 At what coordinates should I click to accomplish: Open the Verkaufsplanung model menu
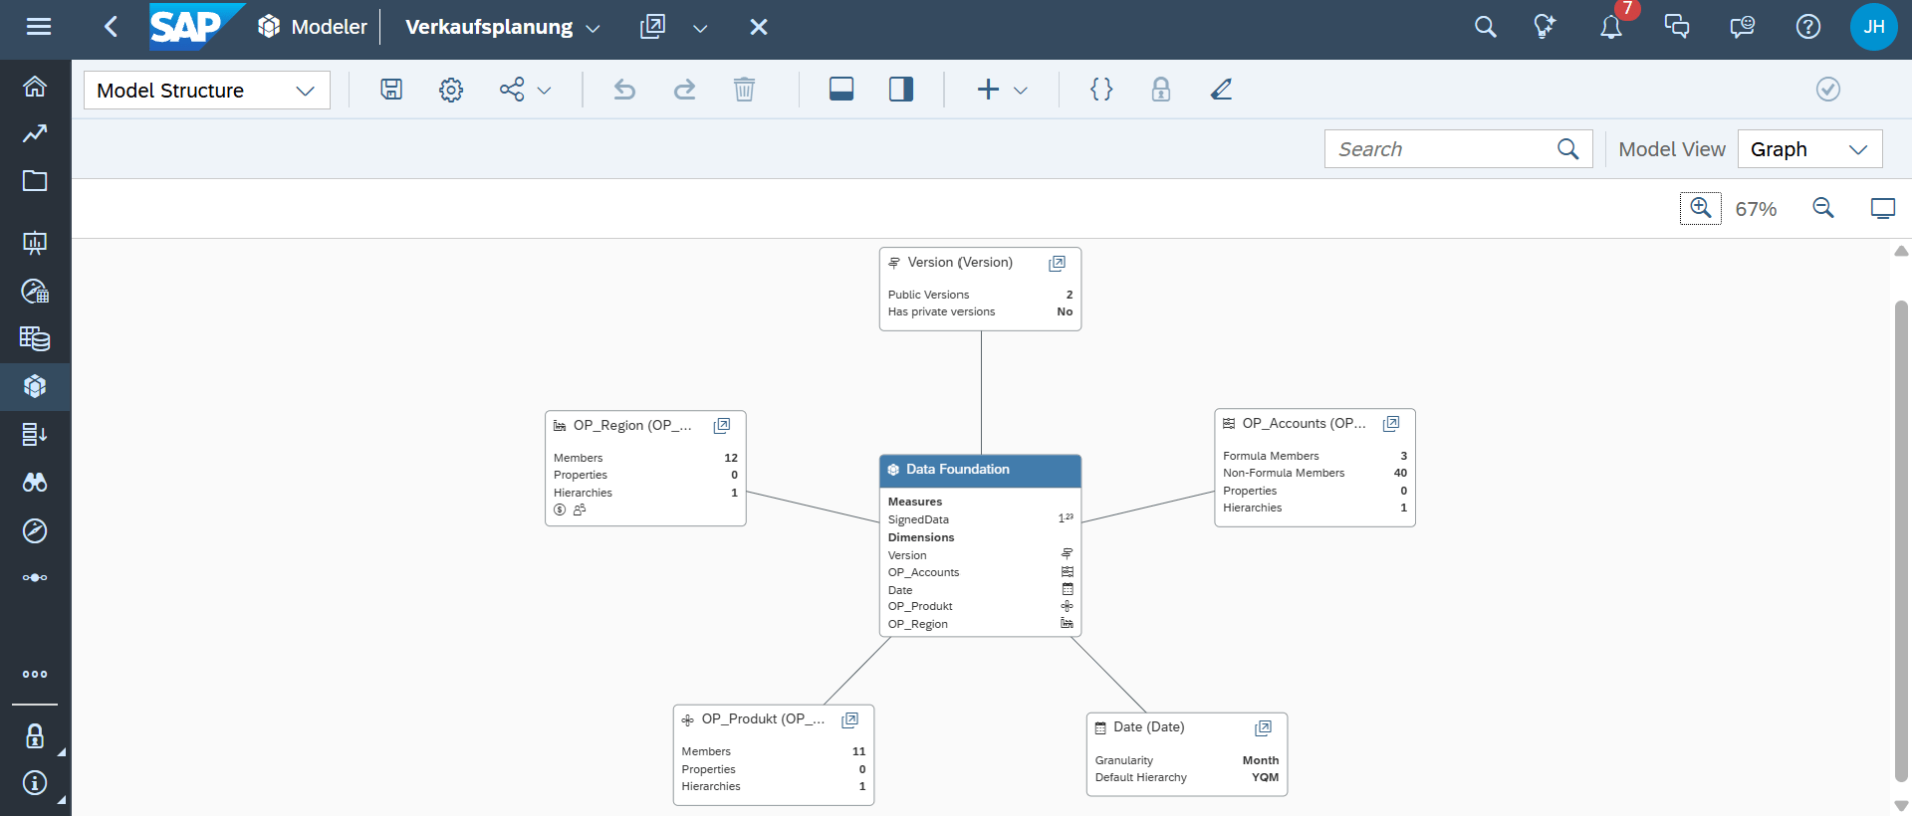point(503,27)
